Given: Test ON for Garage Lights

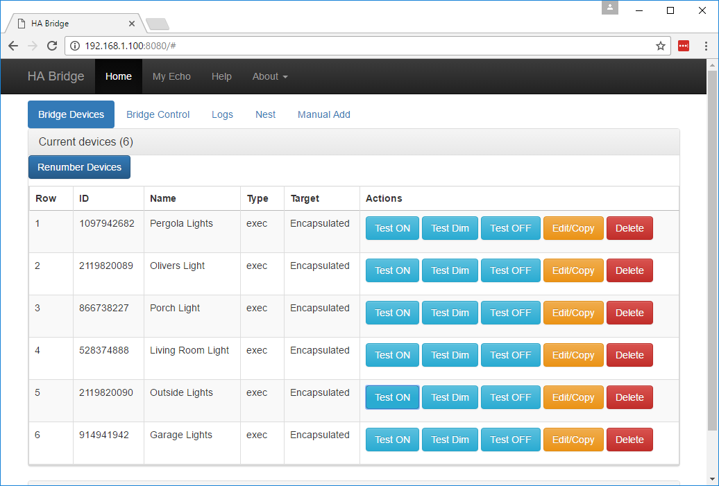Looking at the screenshot, I should click(x=392, y=440).
